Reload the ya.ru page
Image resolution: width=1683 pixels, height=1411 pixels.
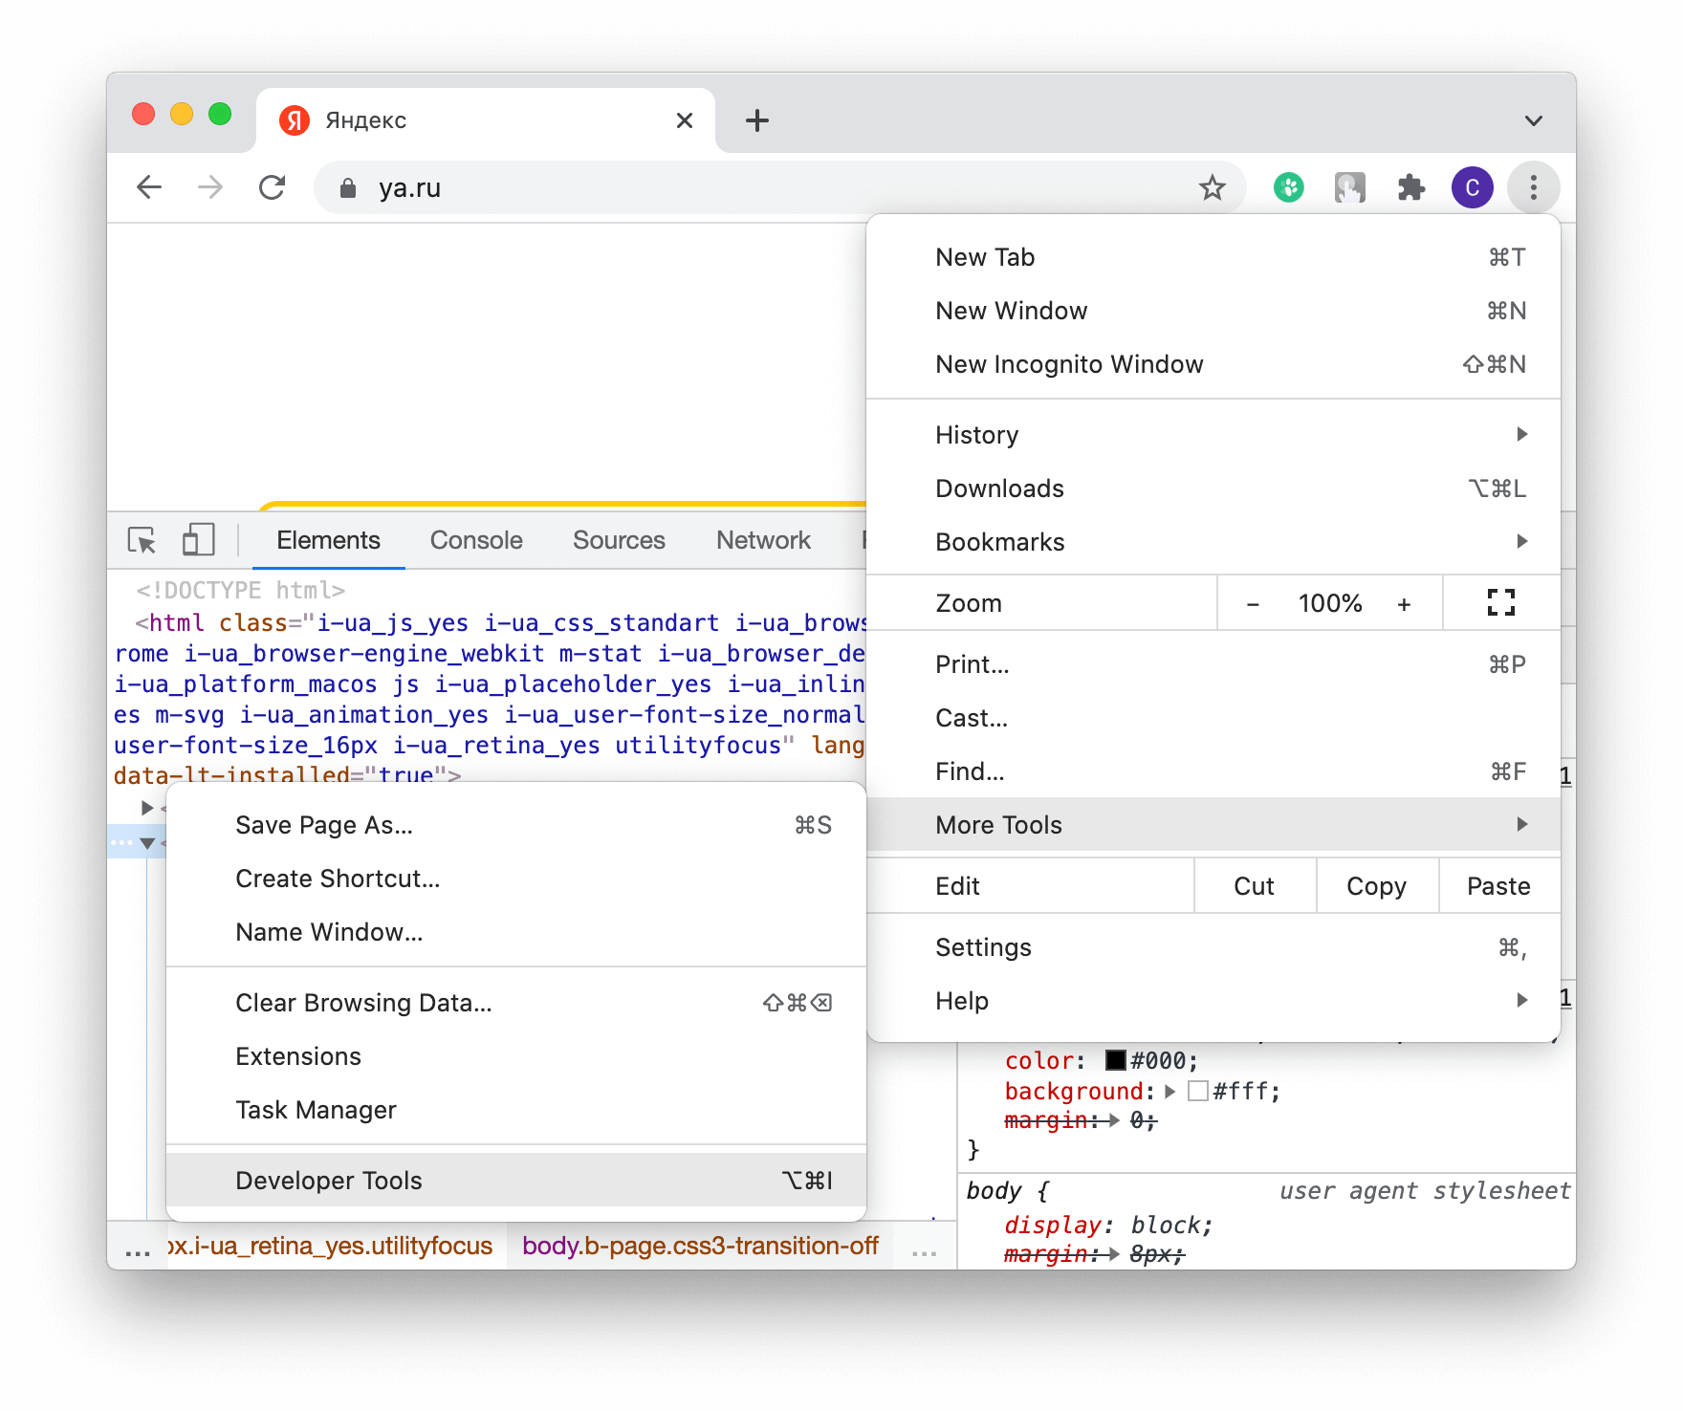(x=273, y=187)
